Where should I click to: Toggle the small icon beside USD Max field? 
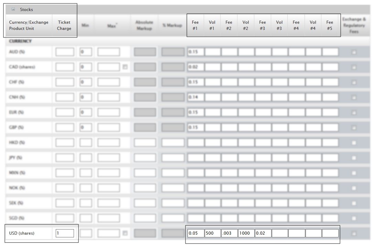(x=125, y=233)
